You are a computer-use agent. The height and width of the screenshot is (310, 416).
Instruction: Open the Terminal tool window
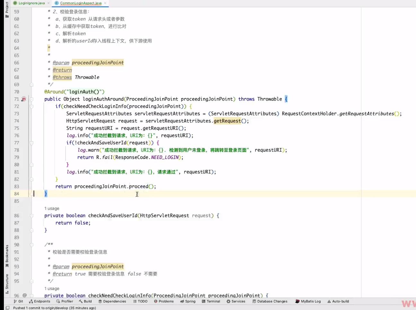[x=211, y=301]
